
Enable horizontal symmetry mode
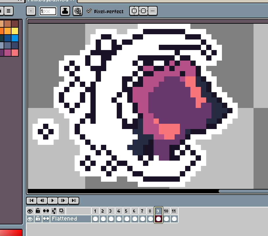point(134,11)
